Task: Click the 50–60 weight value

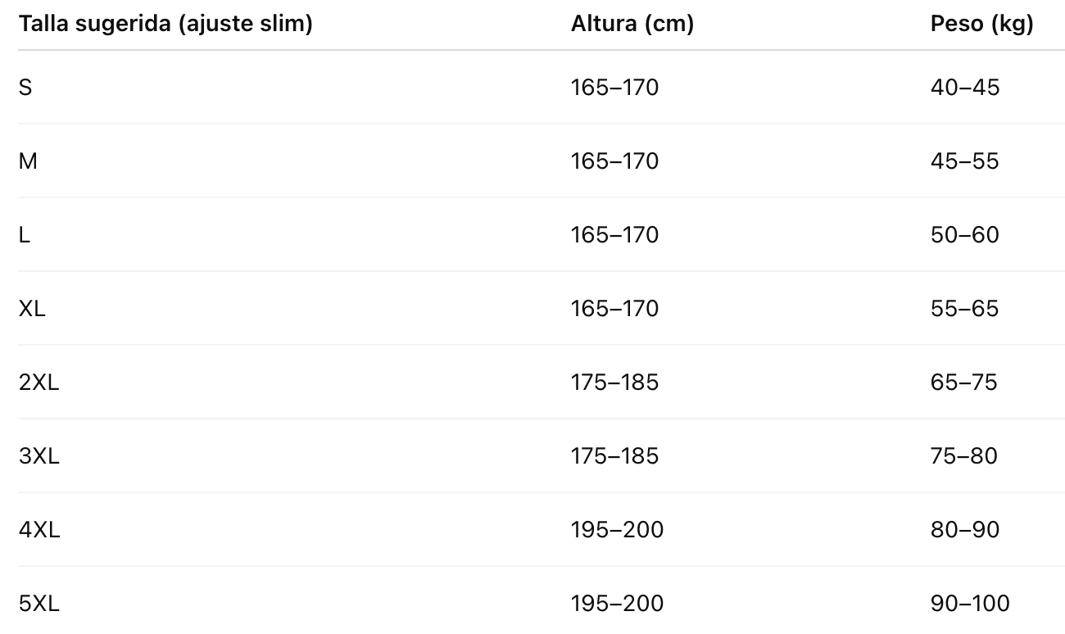Action: pyautogui.click(x=964, y=235)
